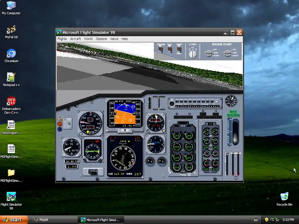Click the left EGT gauge reading 999
The width and height of the screenshot is (299, 224).
point(177,147)
